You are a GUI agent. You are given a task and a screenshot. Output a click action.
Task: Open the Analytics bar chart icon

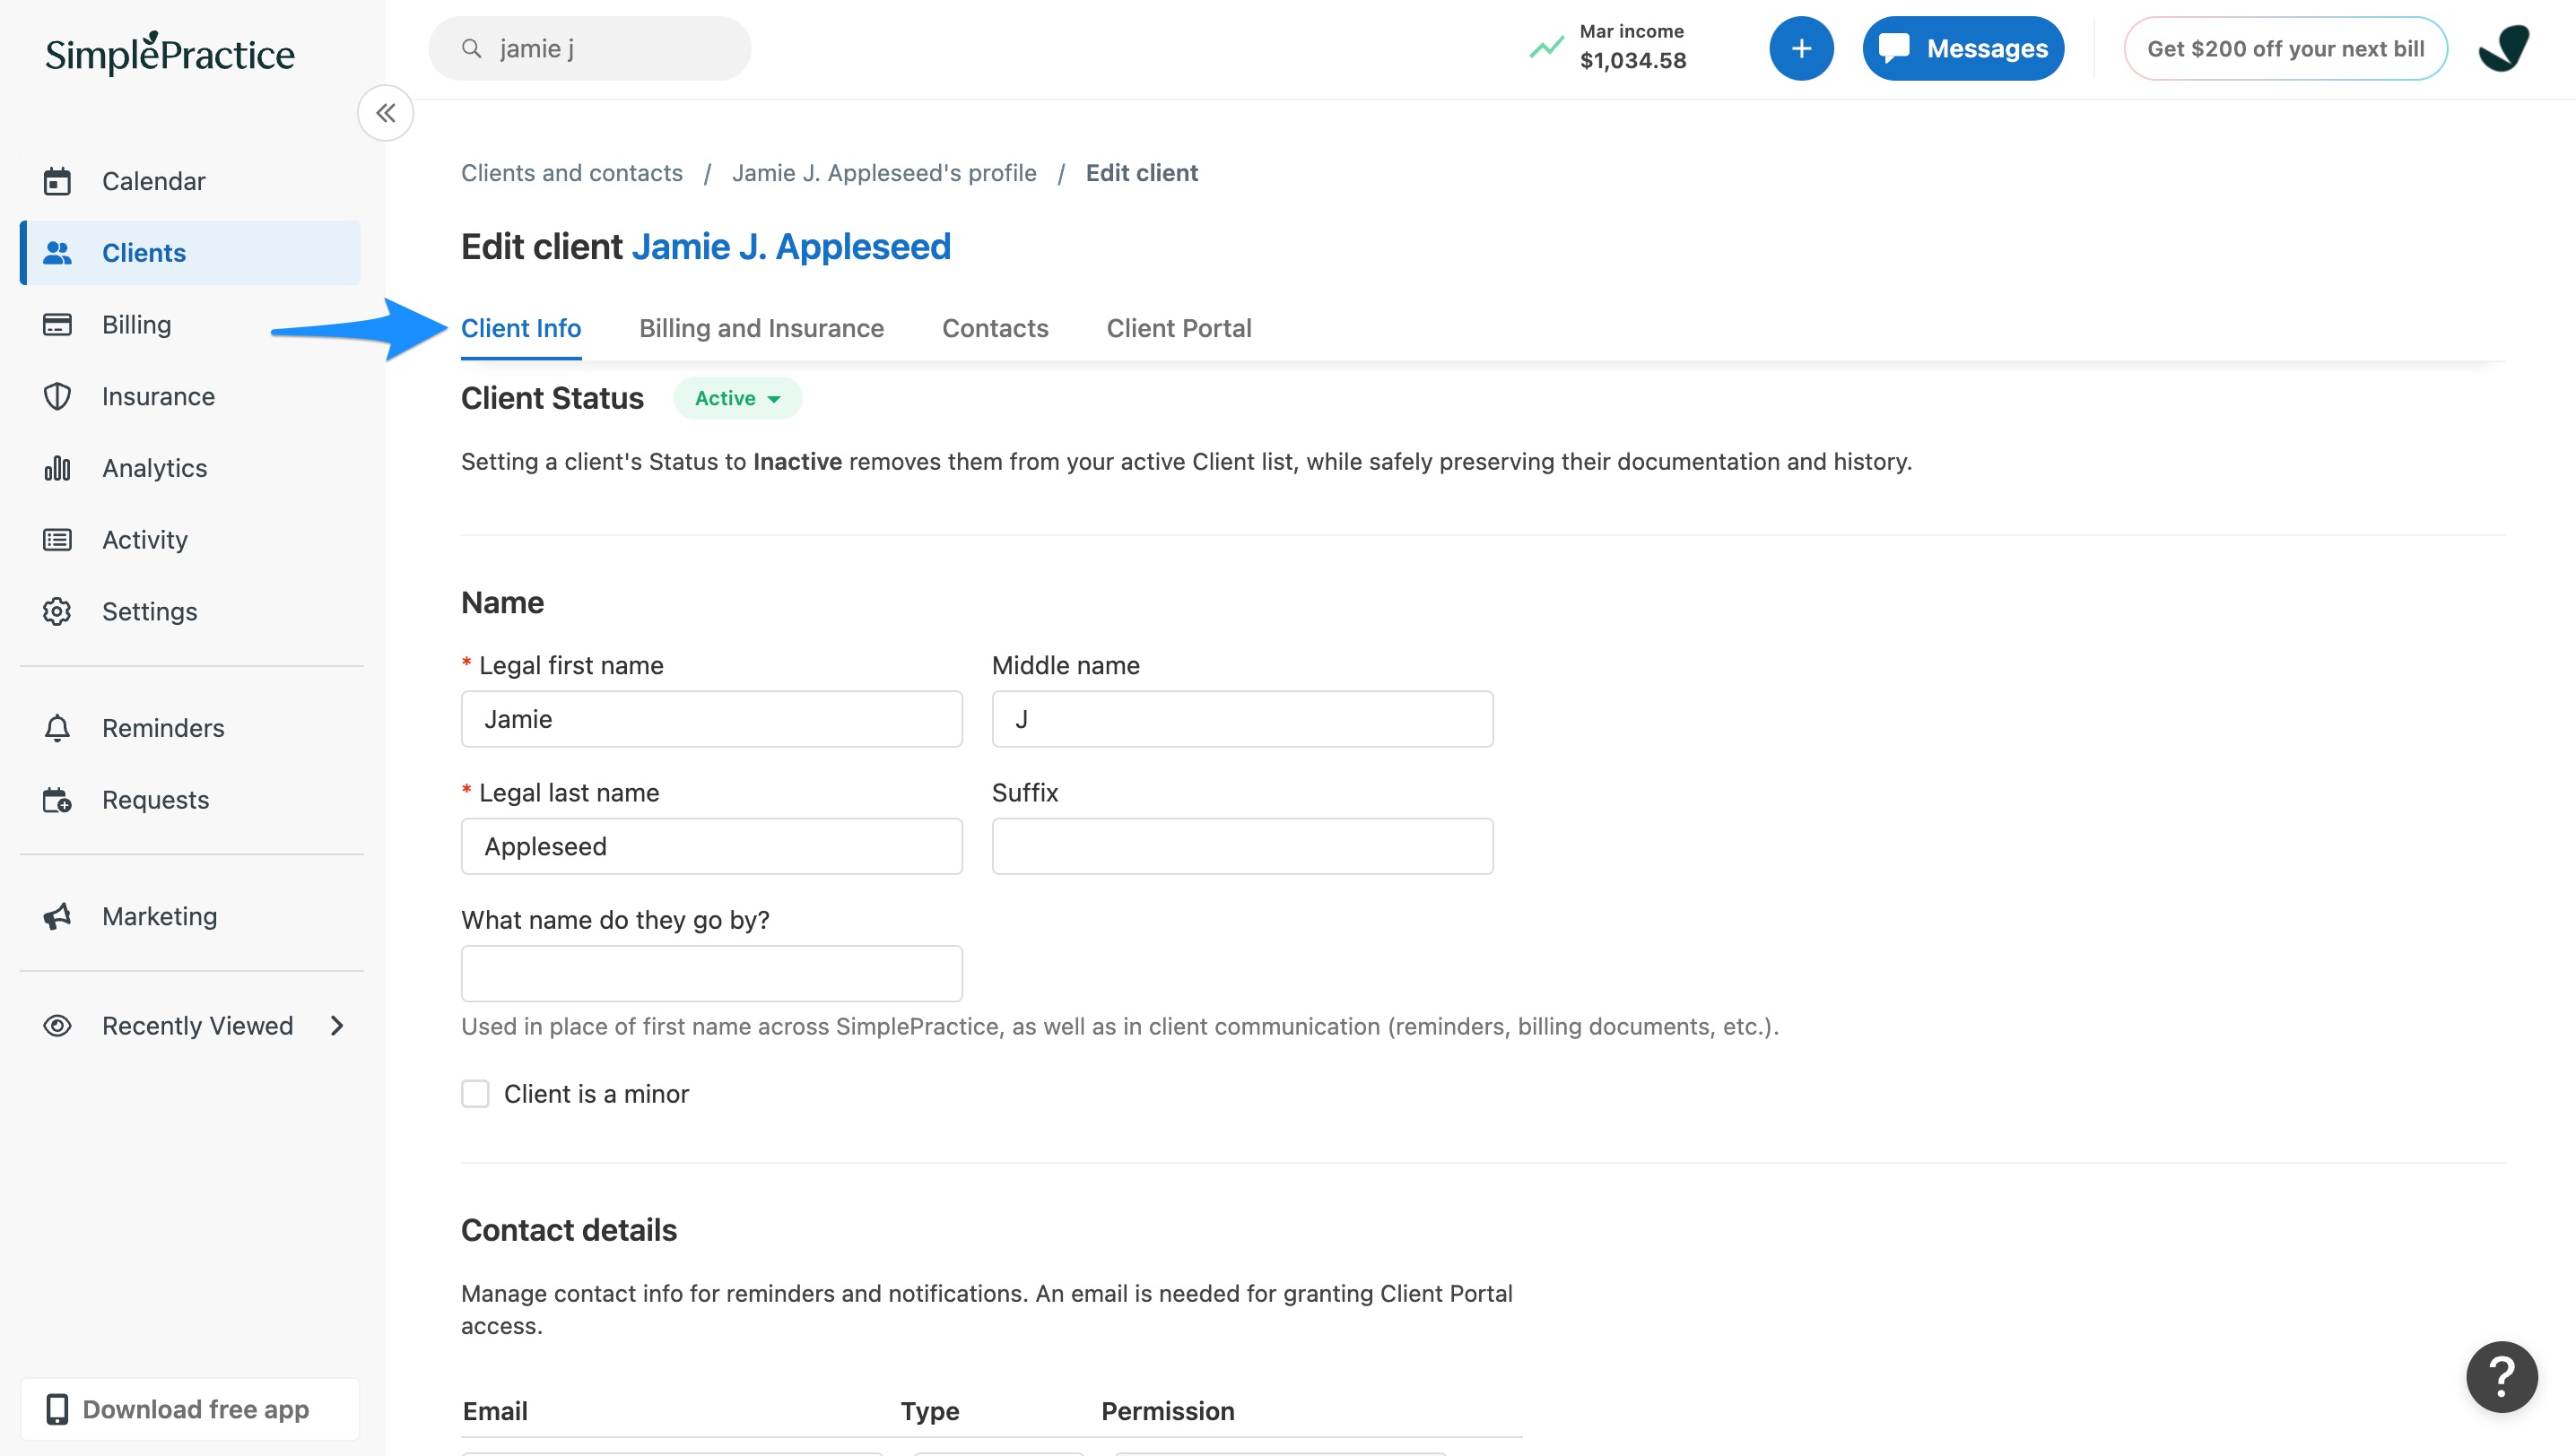tap(57, 468)
